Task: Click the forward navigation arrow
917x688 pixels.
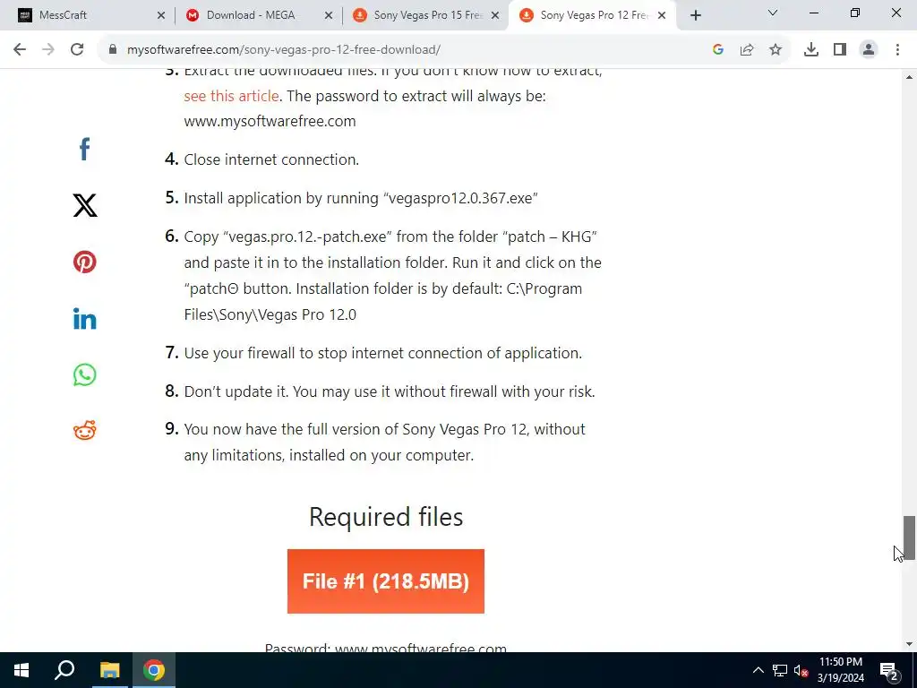Action: coord(48,50)
